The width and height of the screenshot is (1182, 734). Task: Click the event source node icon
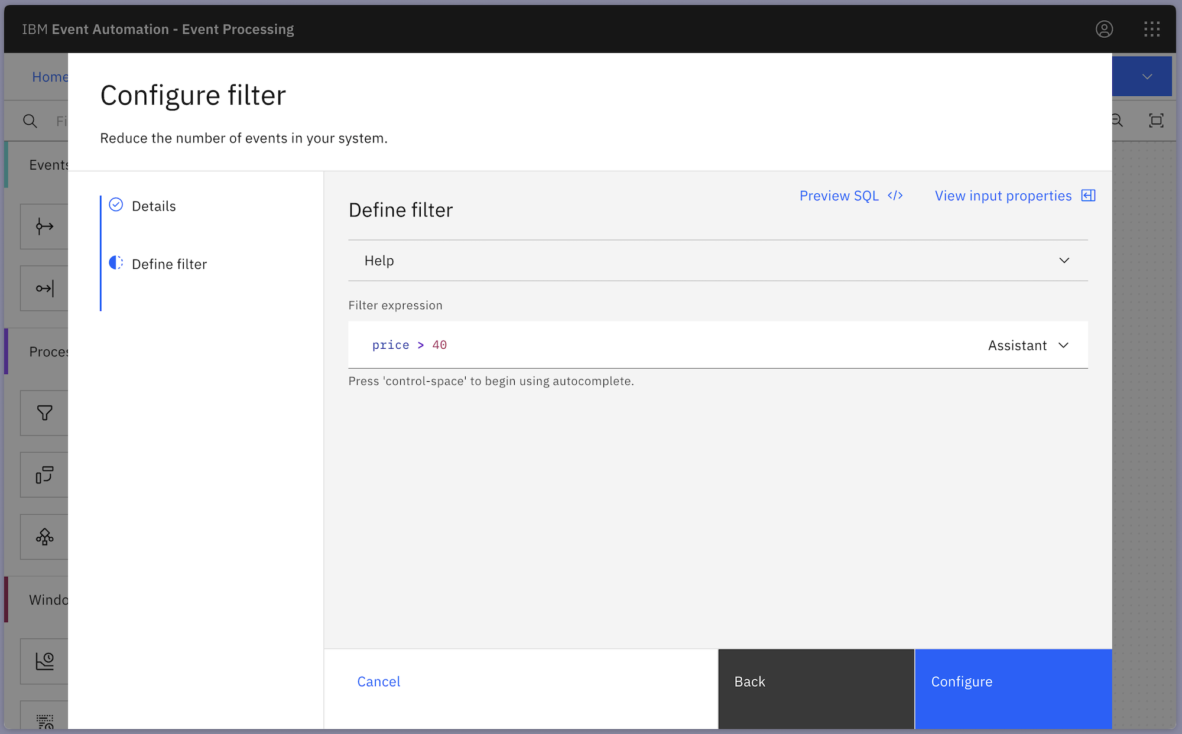pyautogui.click(x=44, y=226)
